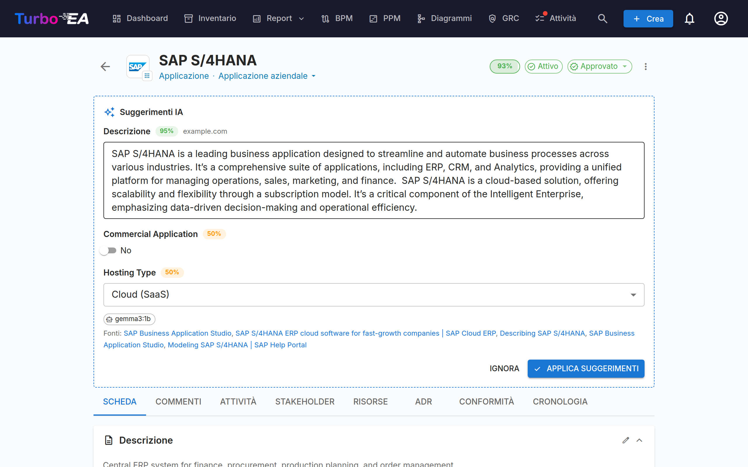Collapse the Descrizione section chevron
The height and width of the screenshot is (467, 748).
[639, 440]
